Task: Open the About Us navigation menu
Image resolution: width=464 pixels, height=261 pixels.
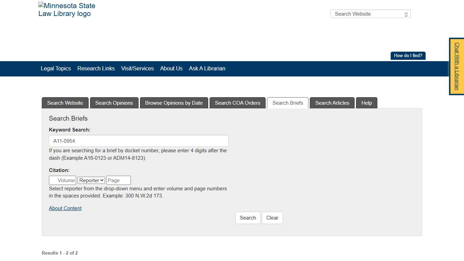Action: (x=171, y=69)
